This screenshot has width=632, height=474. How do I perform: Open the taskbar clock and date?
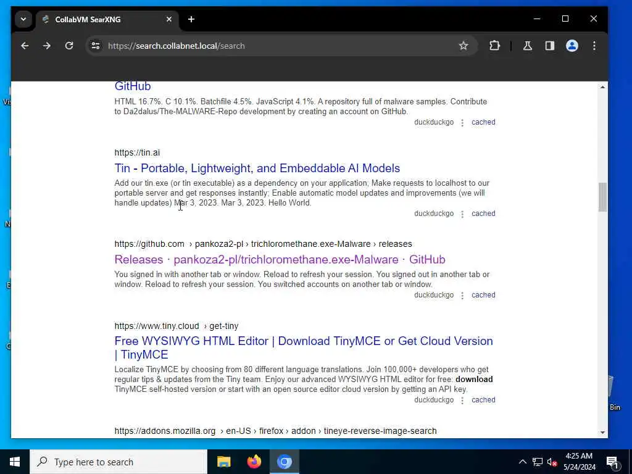pos(579,462)
